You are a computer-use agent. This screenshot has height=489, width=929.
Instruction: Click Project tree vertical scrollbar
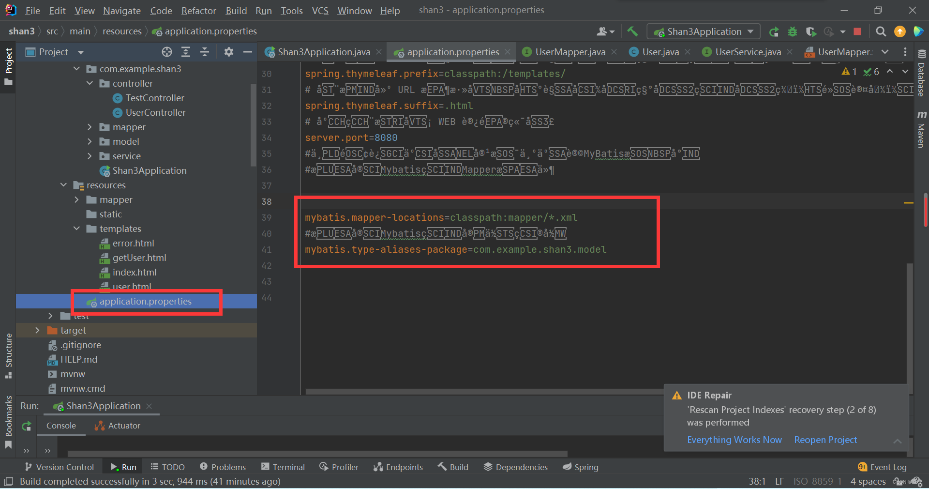point(253,125)
